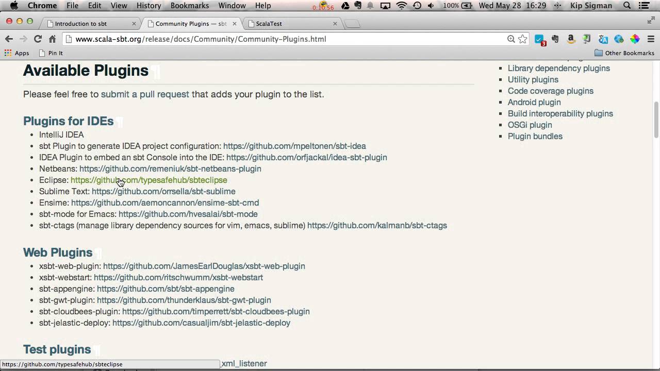This screenshot has width=660, height=371.
Task: Jump to Plugin bundles in sidebar
Action: click(535, 137)
